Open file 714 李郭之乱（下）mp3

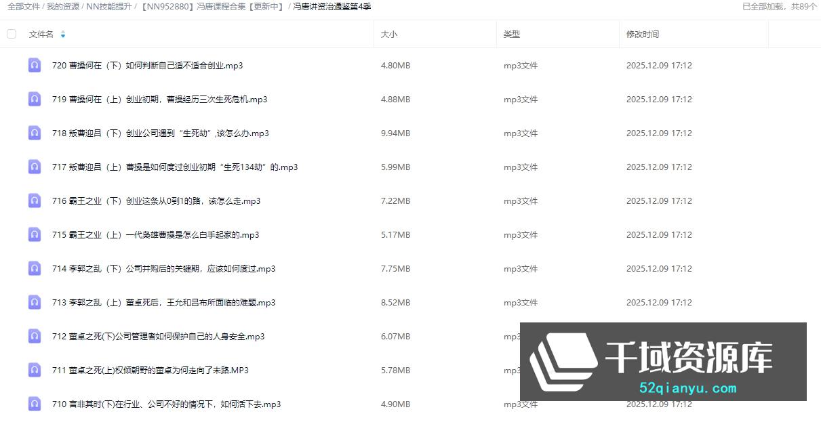point(163,269)
